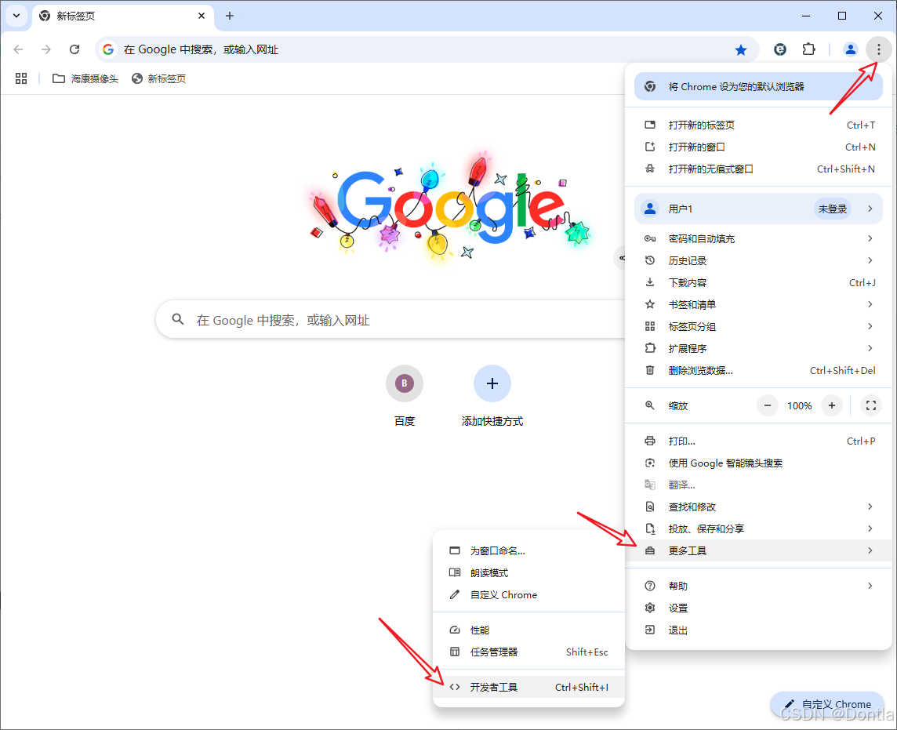Expand the 用户1 profile submenu
The image size is (897, 730).
tap(758, 209)
